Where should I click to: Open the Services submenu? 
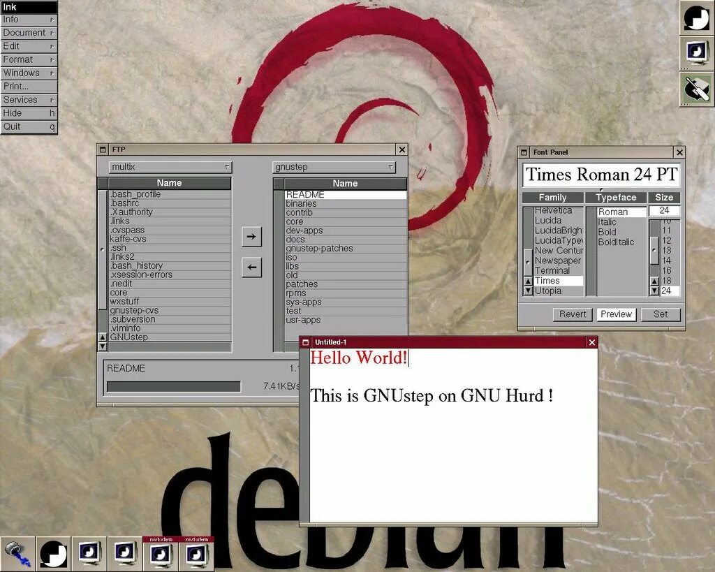point(29,100)
